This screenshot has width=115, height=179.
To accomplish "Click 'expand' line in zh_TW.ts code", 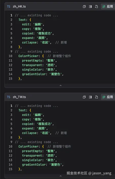I will point(35,128).
